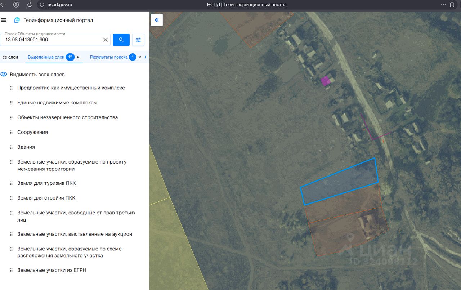Image resolution: width=461 pixels, height=290 pixels.
Task: Toggle visibility of all layers eye icon
Action: (4, 75)
